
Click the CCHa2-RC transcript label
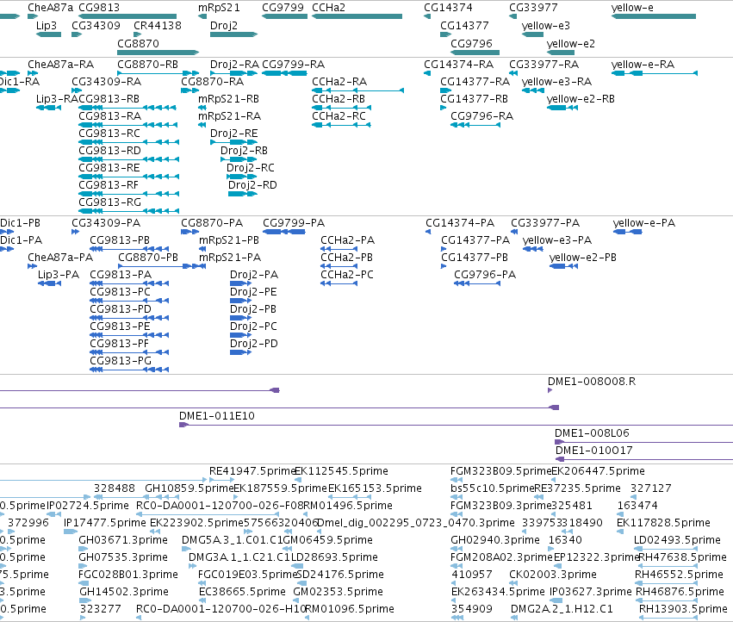(x=339, y=115)
